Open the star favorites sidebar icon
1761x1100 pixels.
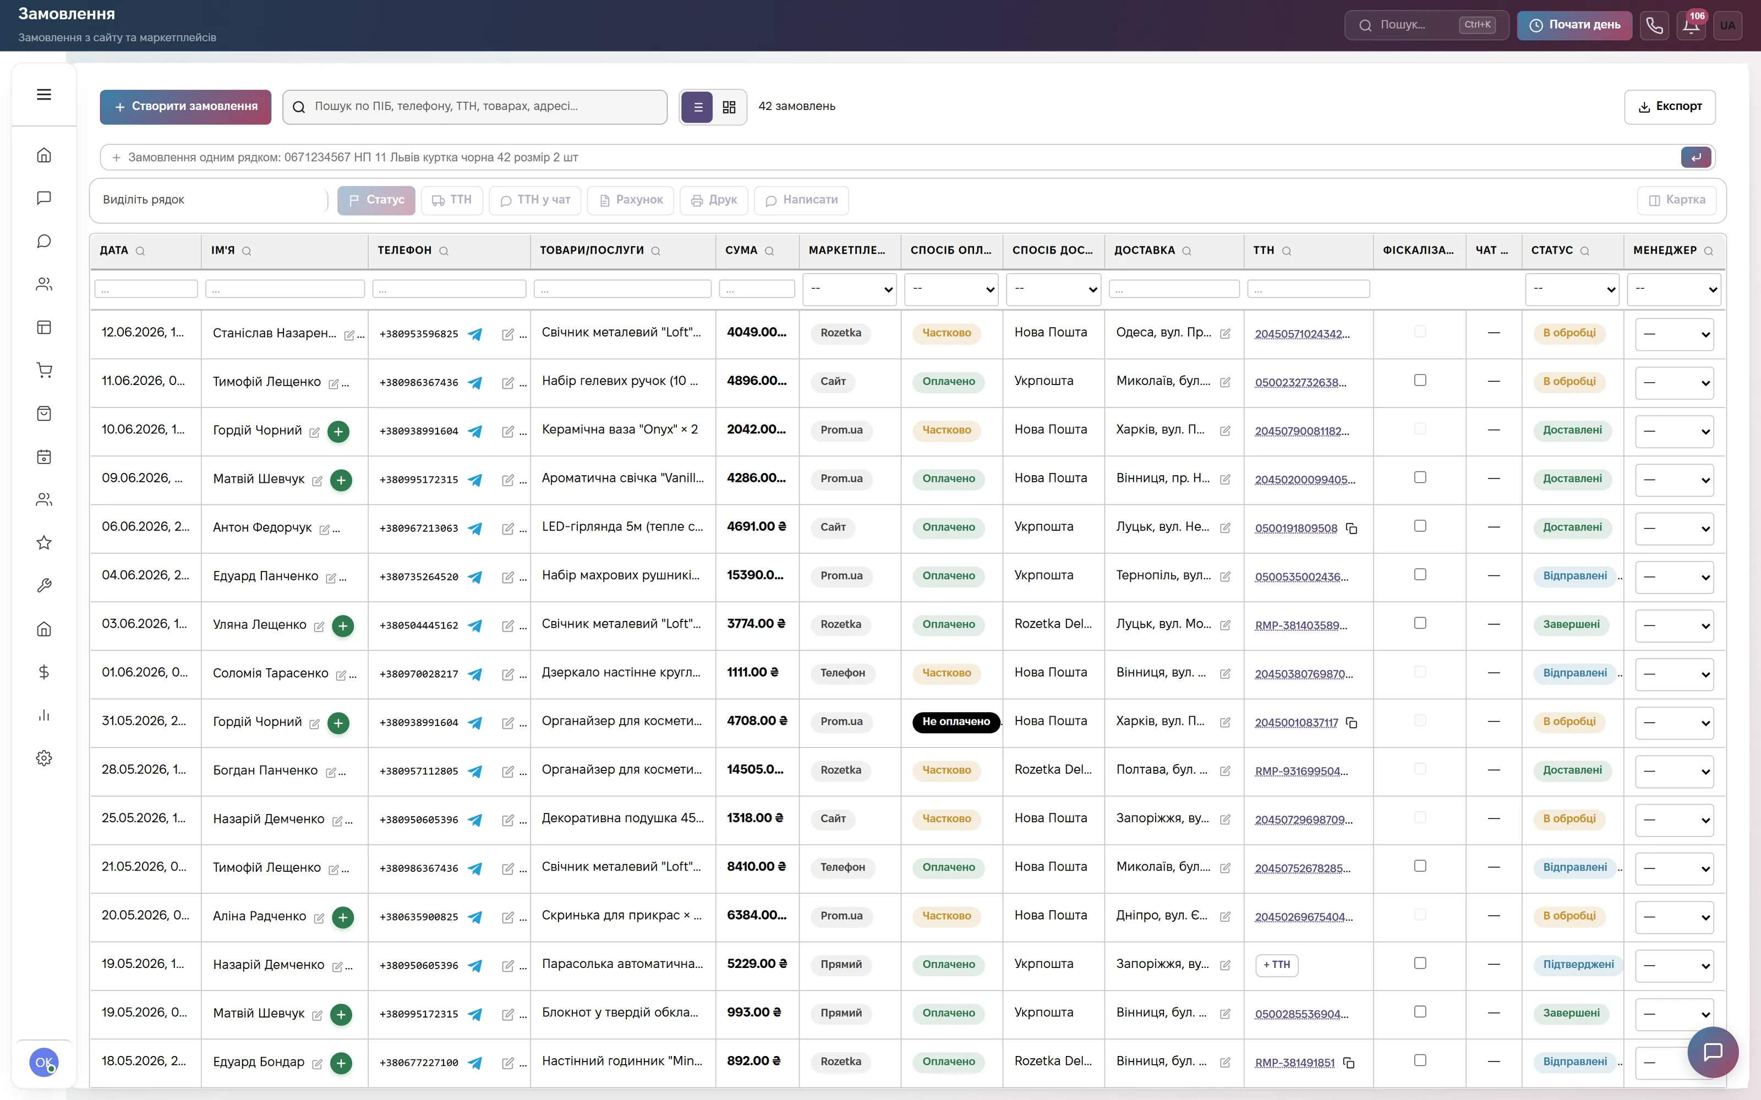click(43, 543)
